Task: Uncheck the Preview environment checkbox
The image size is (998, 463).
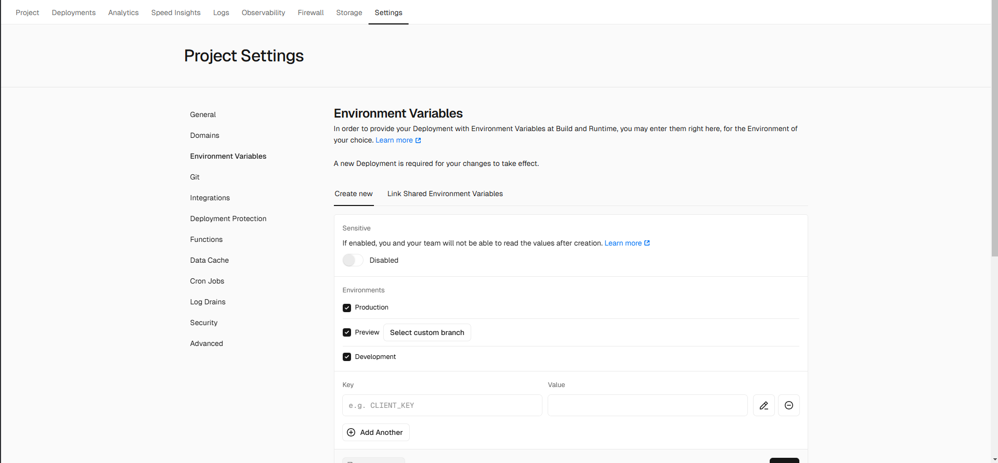Action: tap(347, 332)
